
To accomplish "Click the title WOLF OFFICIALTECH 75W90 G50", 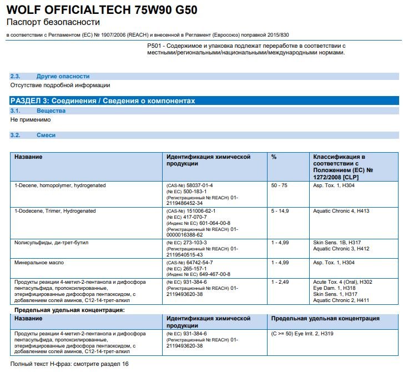I will 102,10.
